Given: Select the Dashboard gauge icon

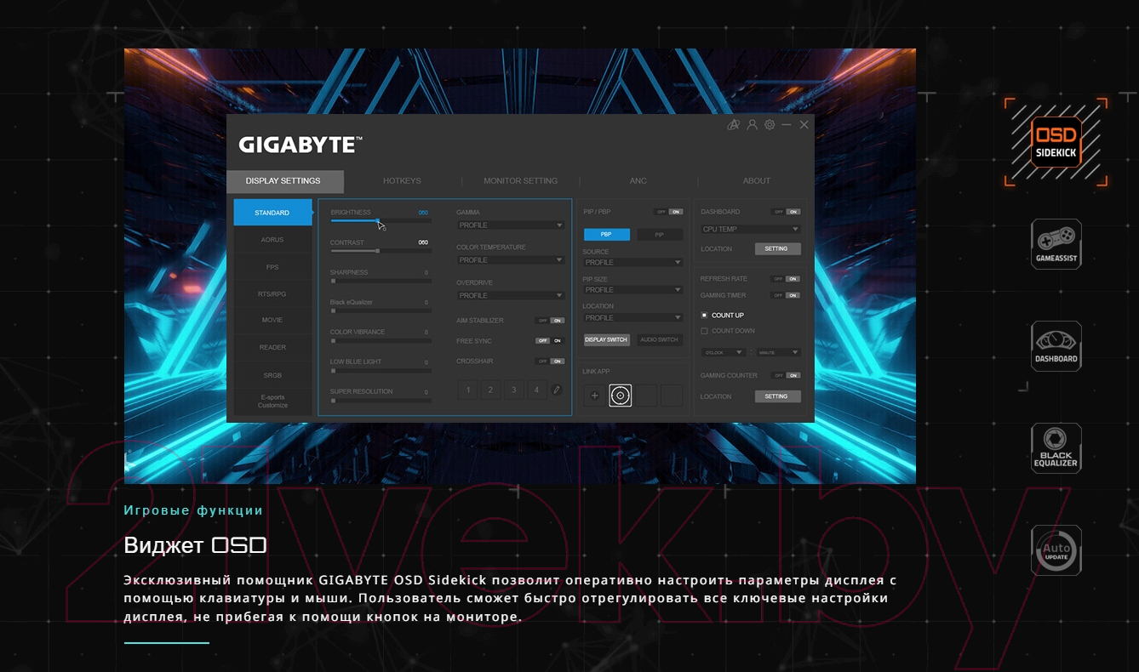Looking at the screenshot, I should pos(1056,346).
